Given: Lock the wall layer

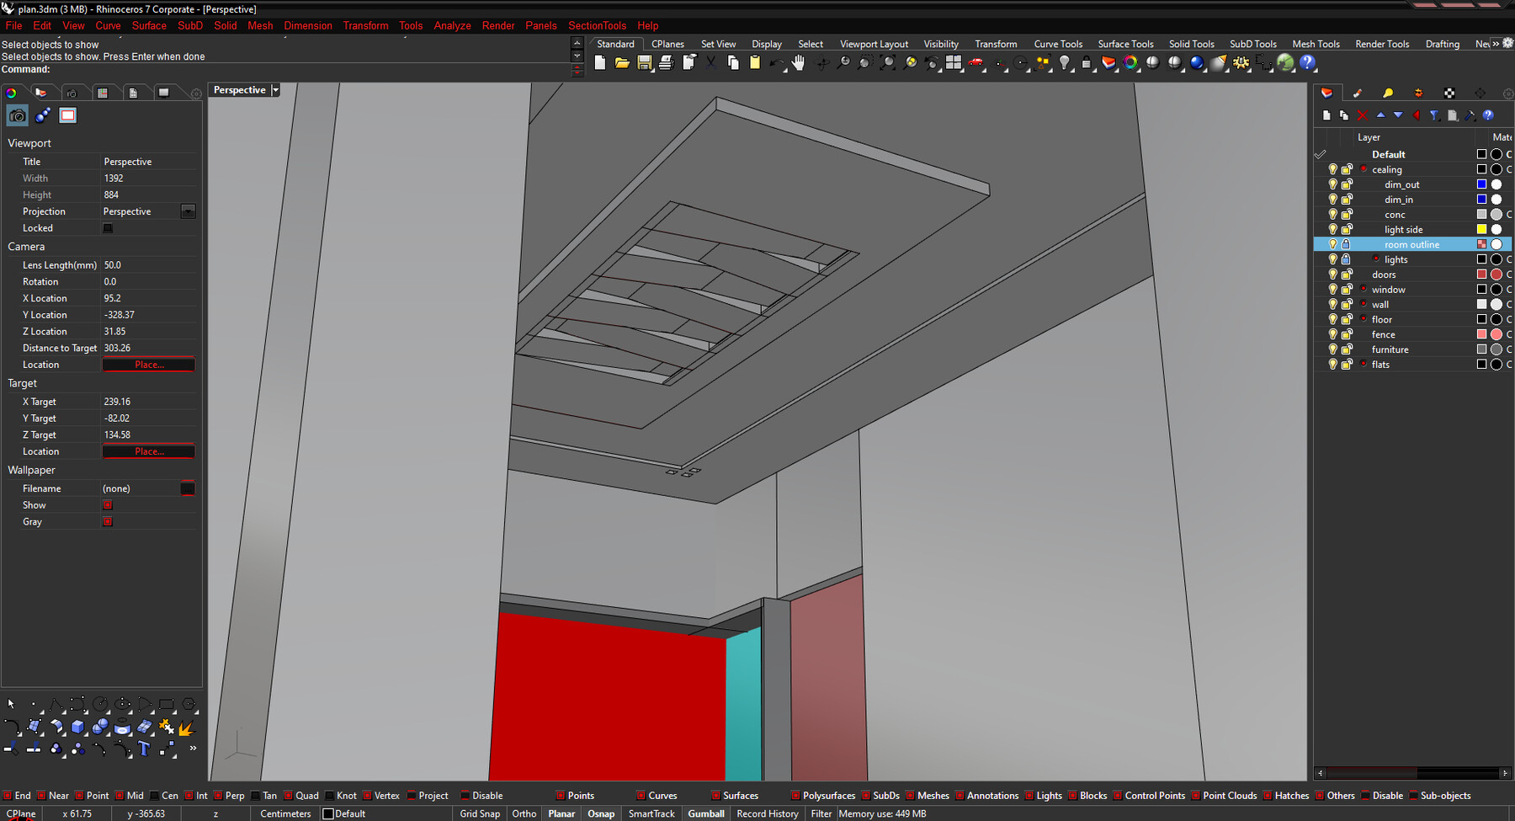Looking at the screenshot, I should click(x=1347, y=304).
